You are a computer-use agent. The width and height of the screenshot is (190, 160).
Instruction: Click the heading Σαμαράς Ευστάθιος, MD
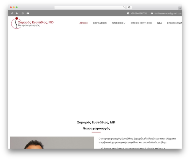point(96,123)
